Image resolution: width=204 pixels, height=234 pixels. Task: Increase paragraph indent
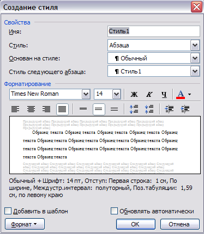(x=185, y=109)
